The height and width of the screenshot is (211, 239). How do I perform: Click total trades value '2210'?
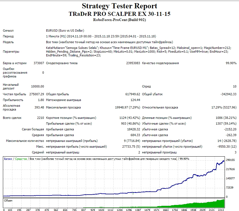click(40, 118)
